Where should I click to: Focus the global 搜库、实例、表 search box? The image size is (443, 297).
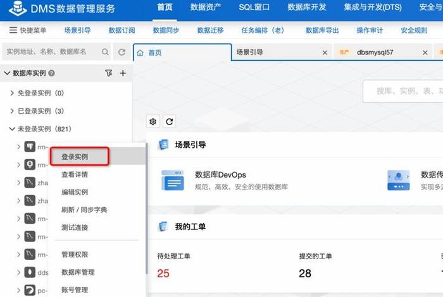coord(403,91)
